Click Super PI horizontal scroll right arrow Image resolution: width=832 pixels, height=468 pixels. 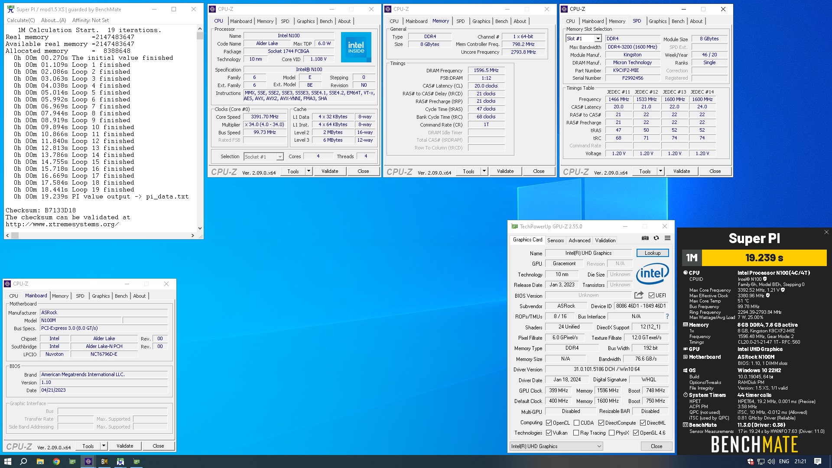click(x=193, y=235)
